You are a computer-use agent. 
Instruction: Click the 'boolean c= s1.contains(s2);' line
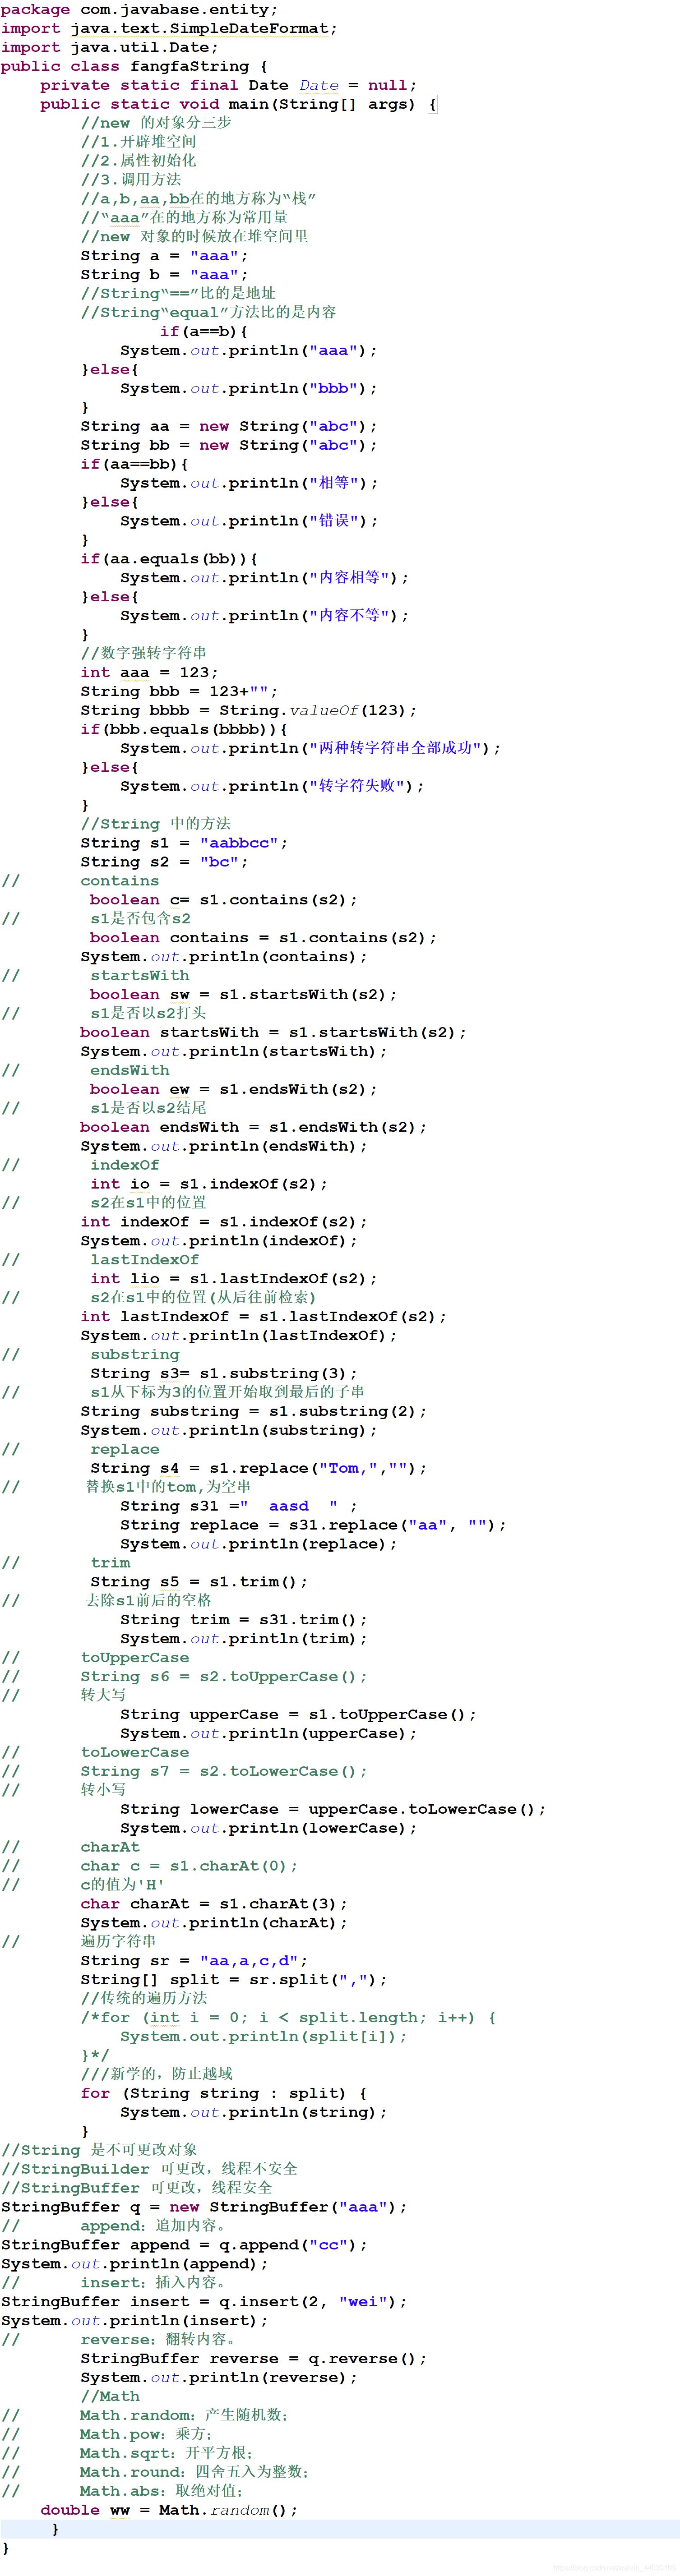224,900
